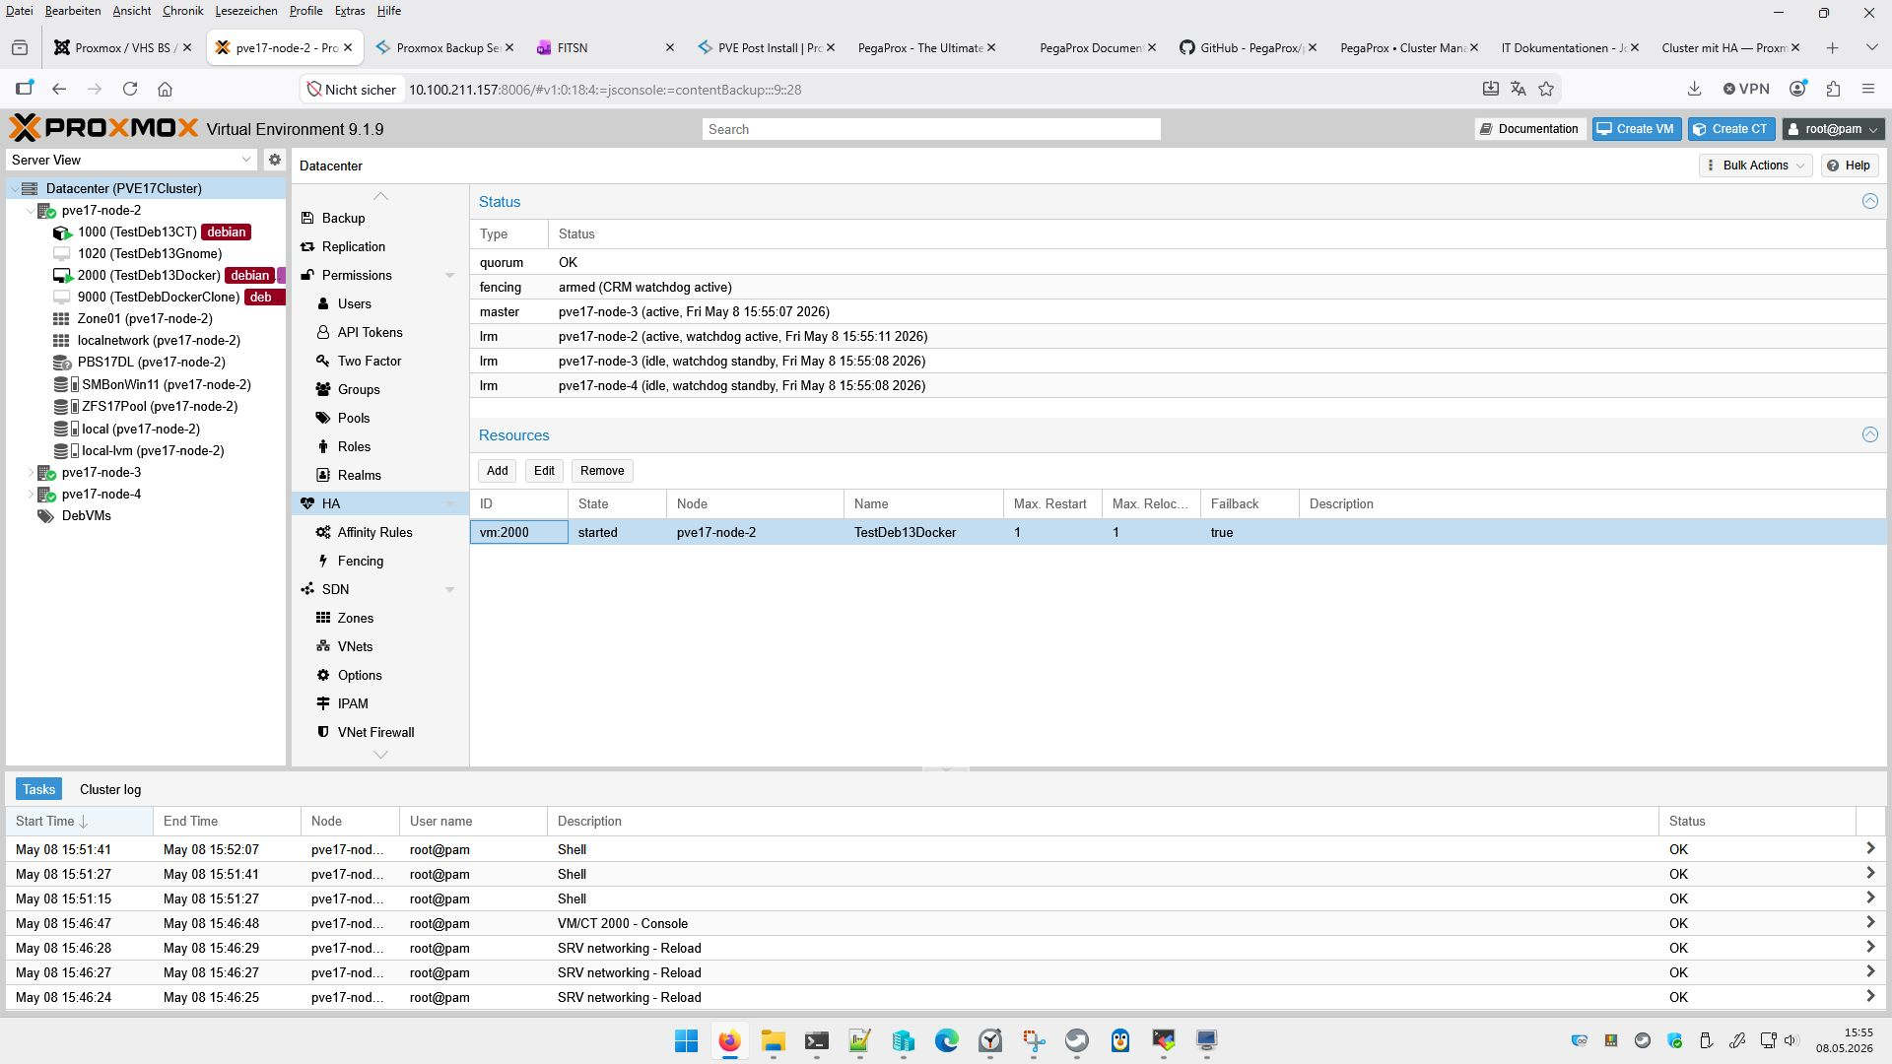Open the VNets icon
The height and width of the screenshot is (1064, 1892).
(x=323, y=646)
